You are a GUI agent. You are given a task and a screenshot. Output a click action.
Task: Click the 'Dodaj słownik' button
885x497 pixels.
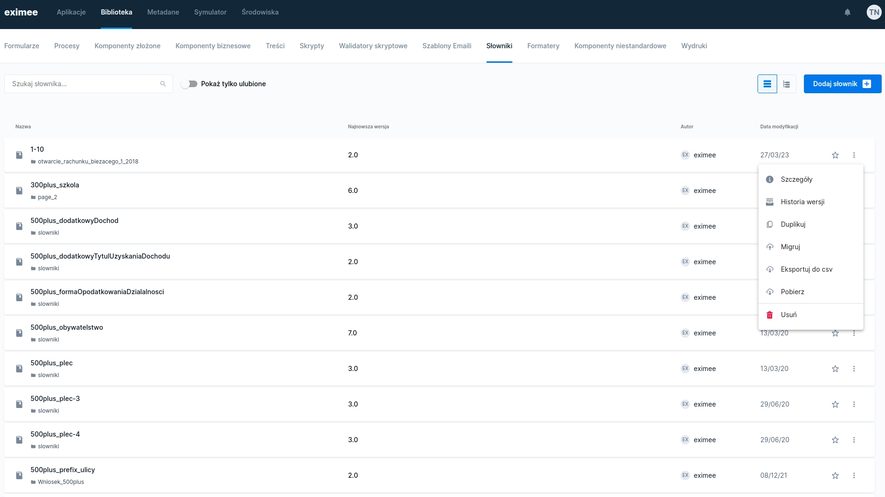[842, 84]
